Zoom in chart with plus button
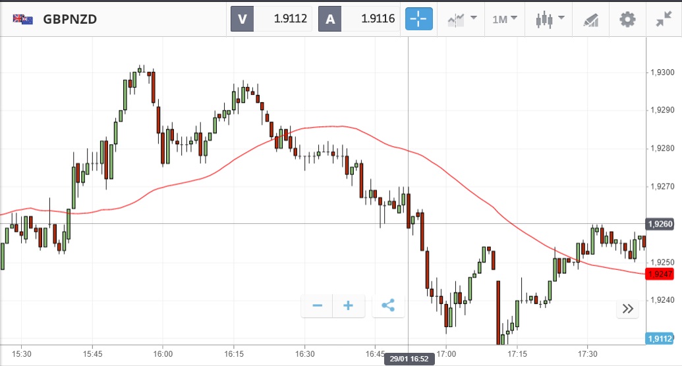This screenshot has width=682, height=366. (x=349, y=305)
